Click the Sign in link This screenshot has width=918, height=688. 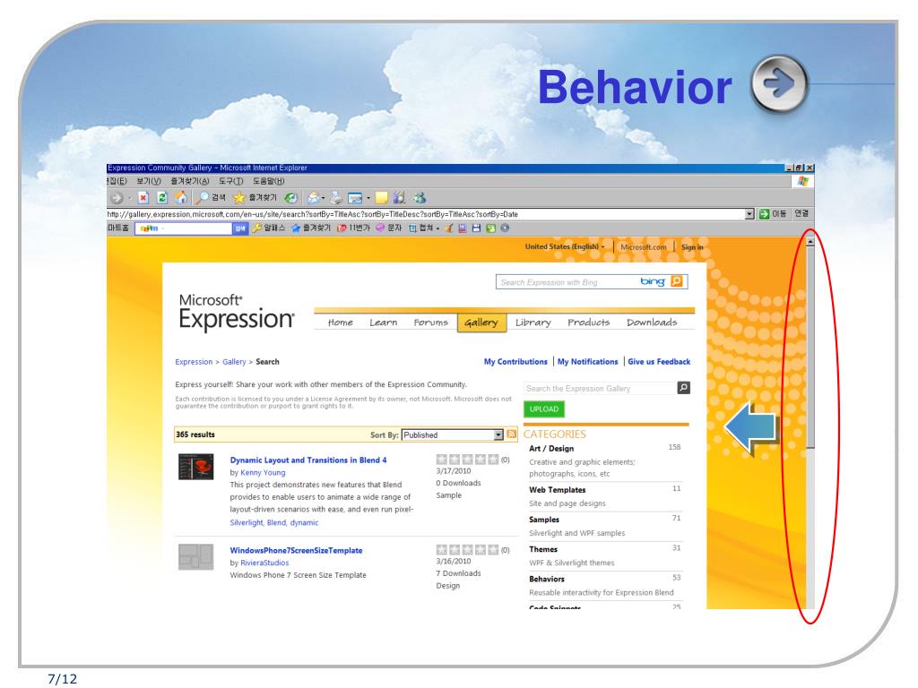692,247
